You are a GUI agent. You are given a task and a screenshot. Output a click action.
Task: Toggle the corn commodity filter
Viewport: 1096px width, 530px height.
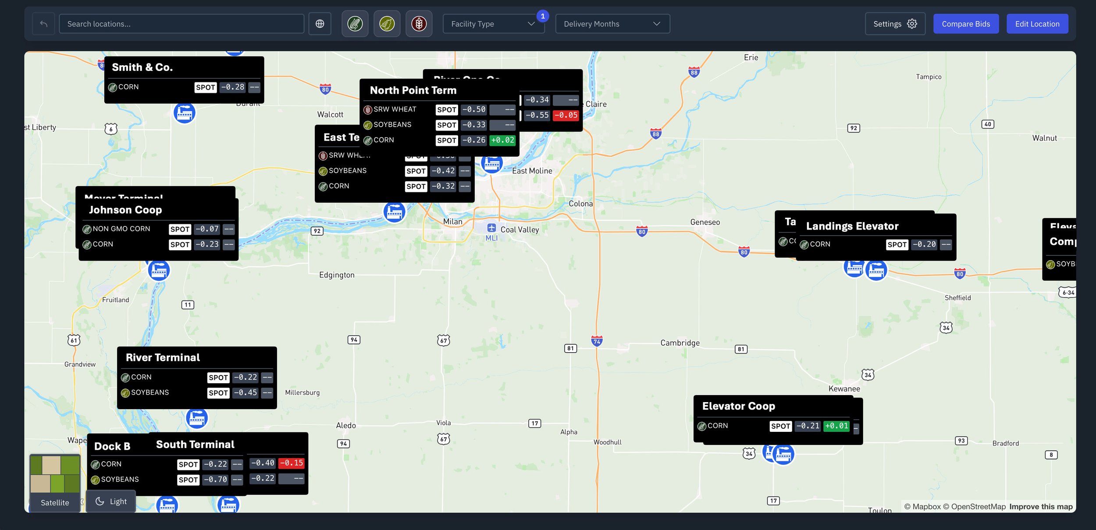tap(355, 24)
